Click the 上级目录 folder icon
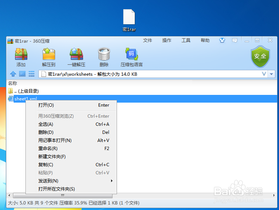The width and height of the screenshot is (279, 210). 10,91
